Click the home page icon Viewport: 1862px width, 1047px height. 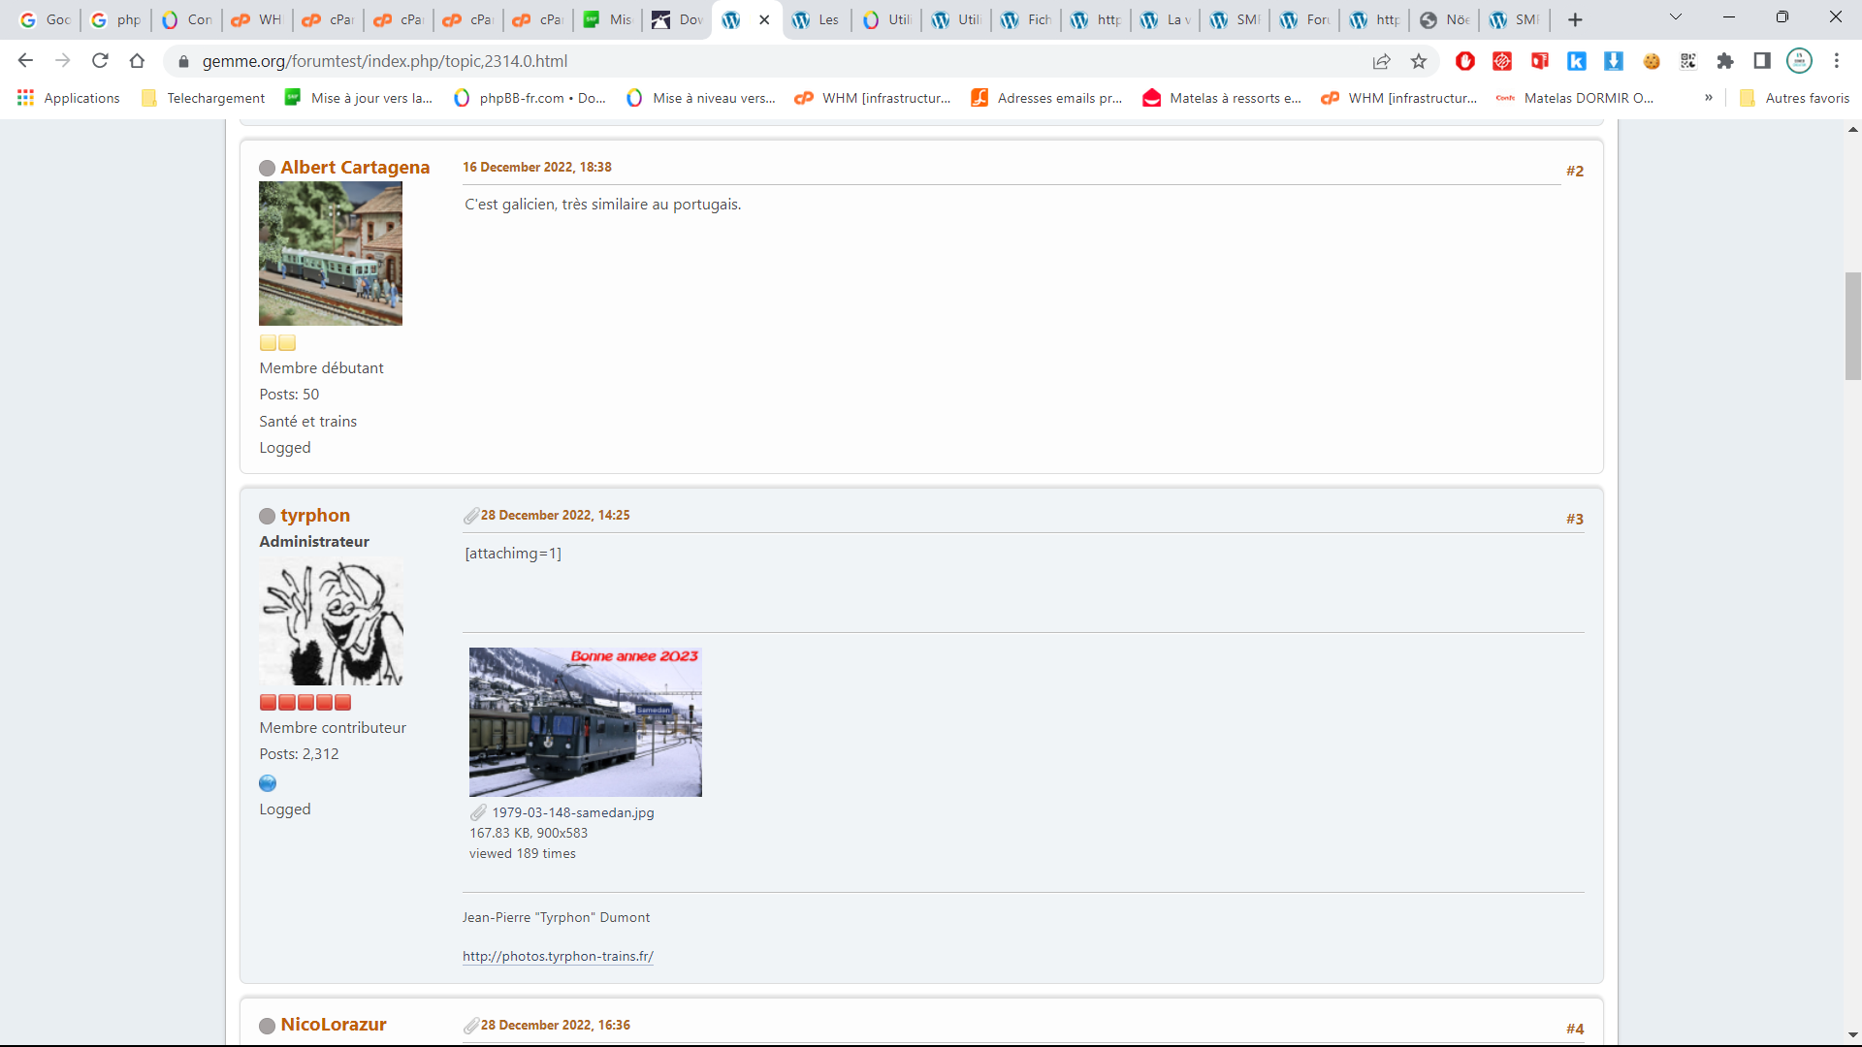(x=137, y=61)
